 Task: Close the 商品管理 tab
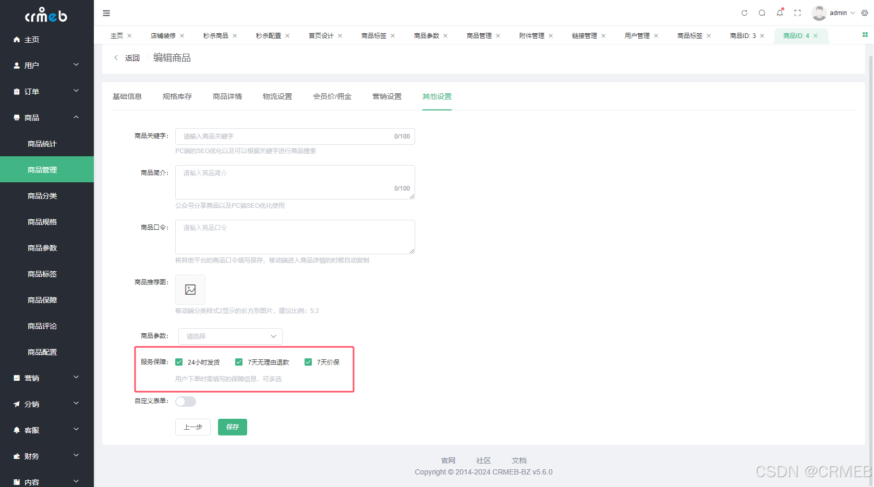[x=498, y=36]
